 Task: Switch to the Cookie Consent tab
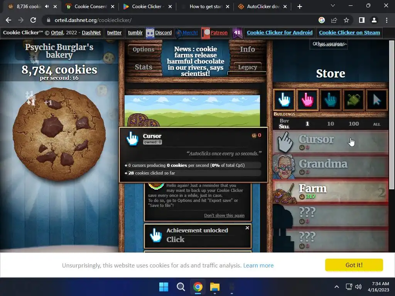pyautogui.click(x=90, y=7)
